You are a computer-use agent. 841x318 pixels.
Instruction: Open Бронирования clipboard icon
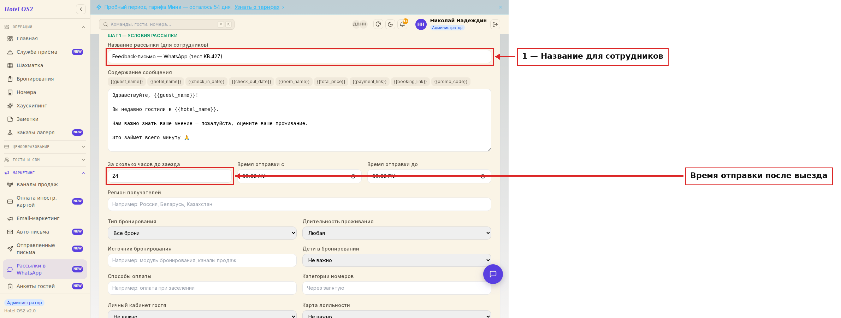pyautogui.click(x=10, y=79)
